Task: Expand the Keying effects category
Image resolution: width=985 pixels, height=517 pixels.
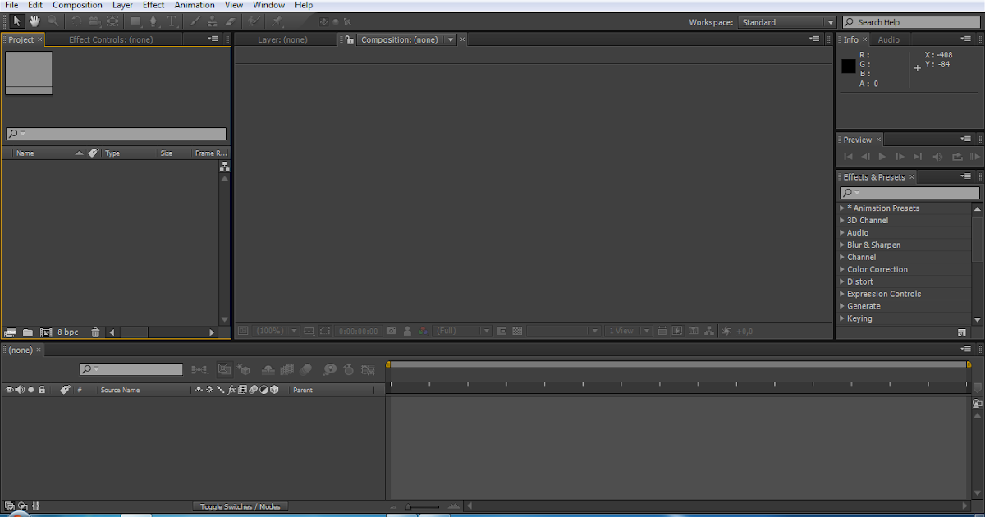Action: pos(842,319)
